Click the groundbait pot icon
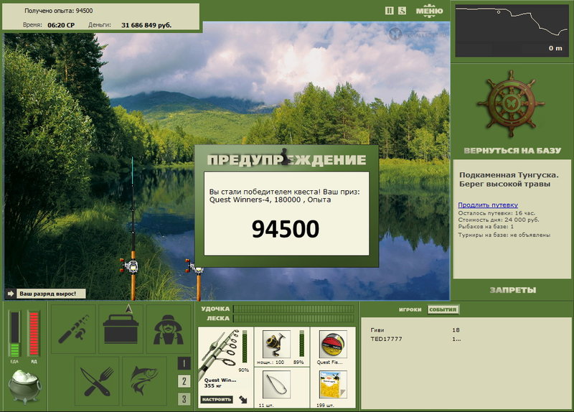This screenshot has width=574, height=412. (x=24, y=386)
